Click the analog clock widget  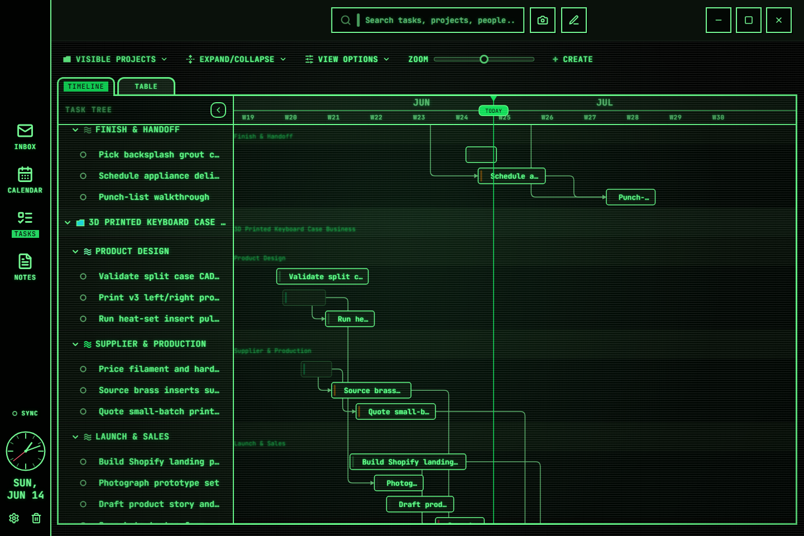coord(26,451)
